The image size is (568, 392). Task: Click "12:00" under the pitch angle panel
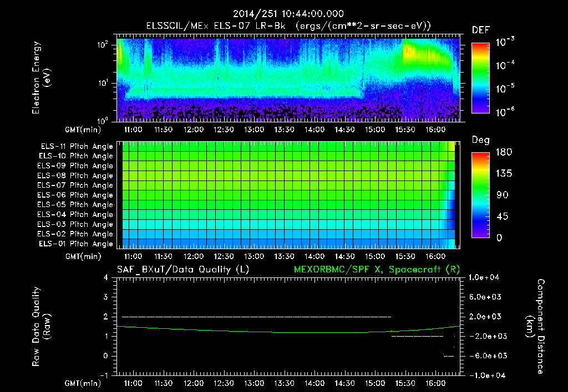coord(194,256)
